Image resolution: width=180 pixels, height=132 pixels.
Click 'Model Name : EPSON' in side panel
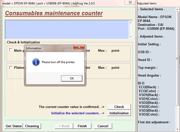click(x=155, y=17)
